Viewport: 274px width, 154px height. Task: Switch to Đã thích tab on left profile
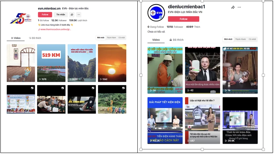coord(35,38)
